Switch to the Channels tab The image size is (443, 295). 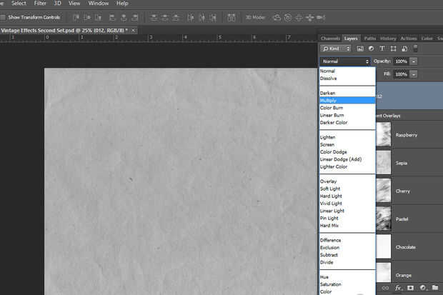330,38
